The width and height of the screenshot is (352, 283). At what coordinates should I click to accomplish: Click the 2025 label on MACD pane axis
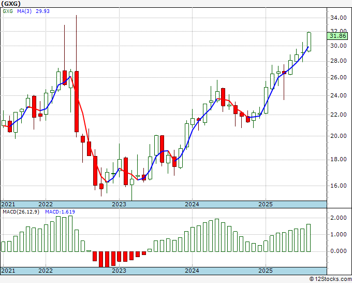tap(265, 271)
